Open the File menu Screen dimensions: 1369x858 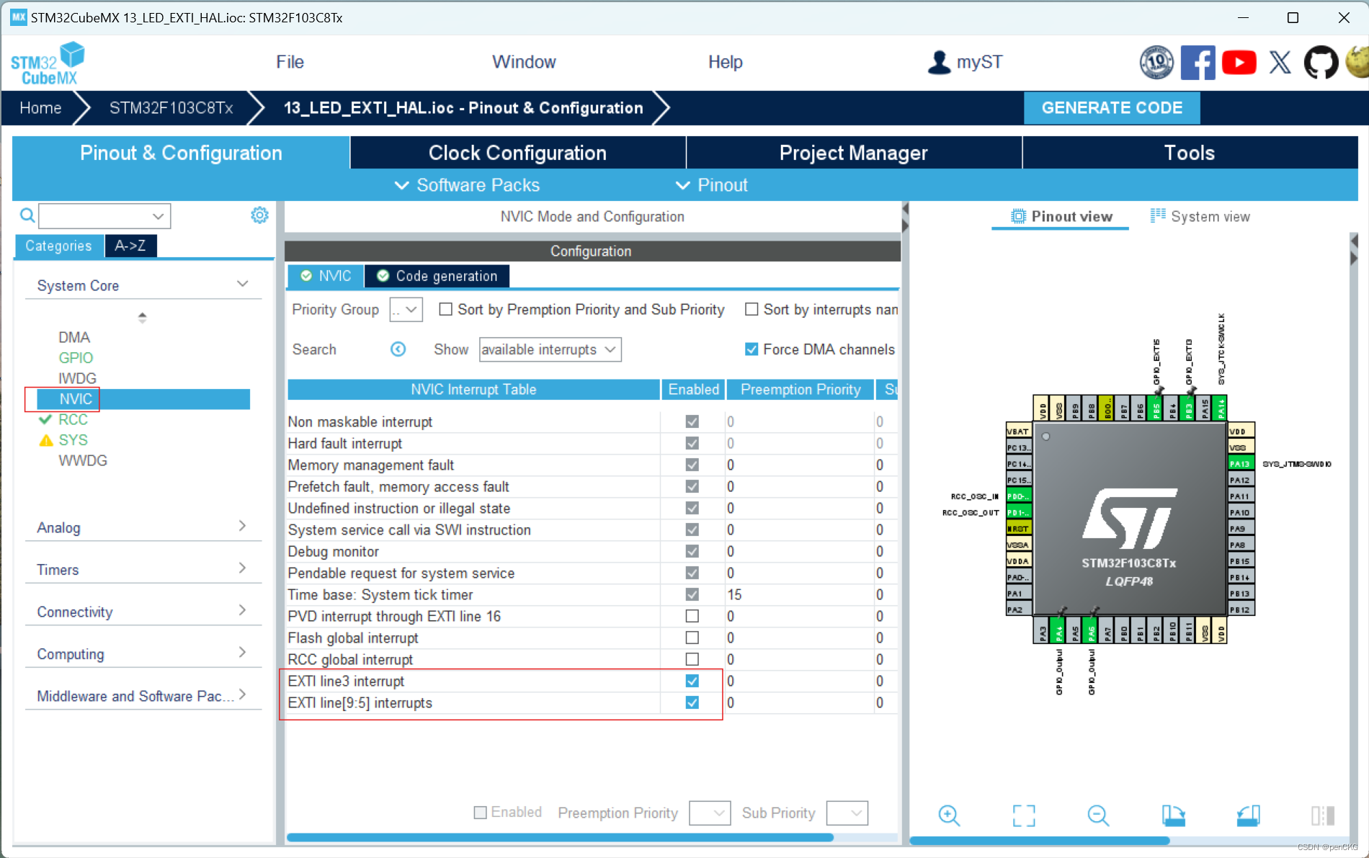(290, 62)
